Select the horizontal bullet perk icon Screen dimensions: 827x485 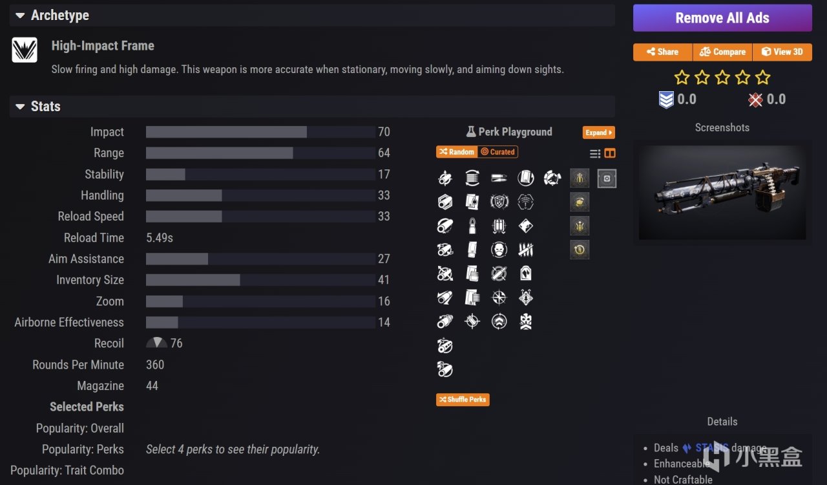pos(499,178)
